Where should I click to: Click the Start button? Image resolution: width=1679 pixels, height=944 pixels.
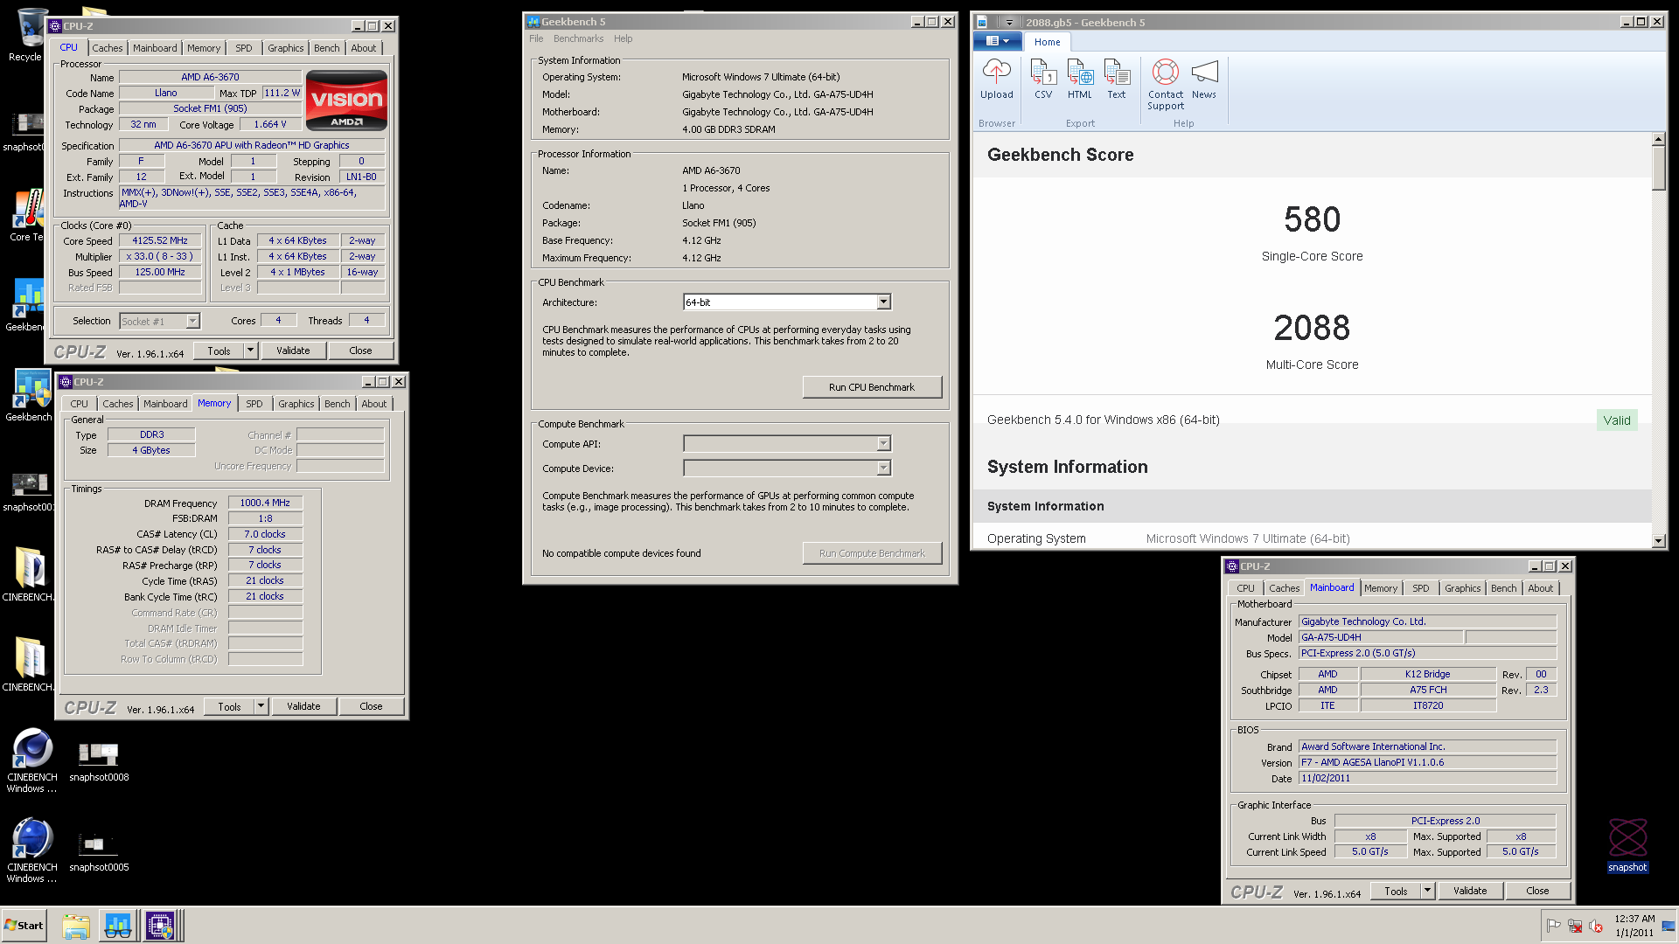pyautogui.click(x=24, y=926)
